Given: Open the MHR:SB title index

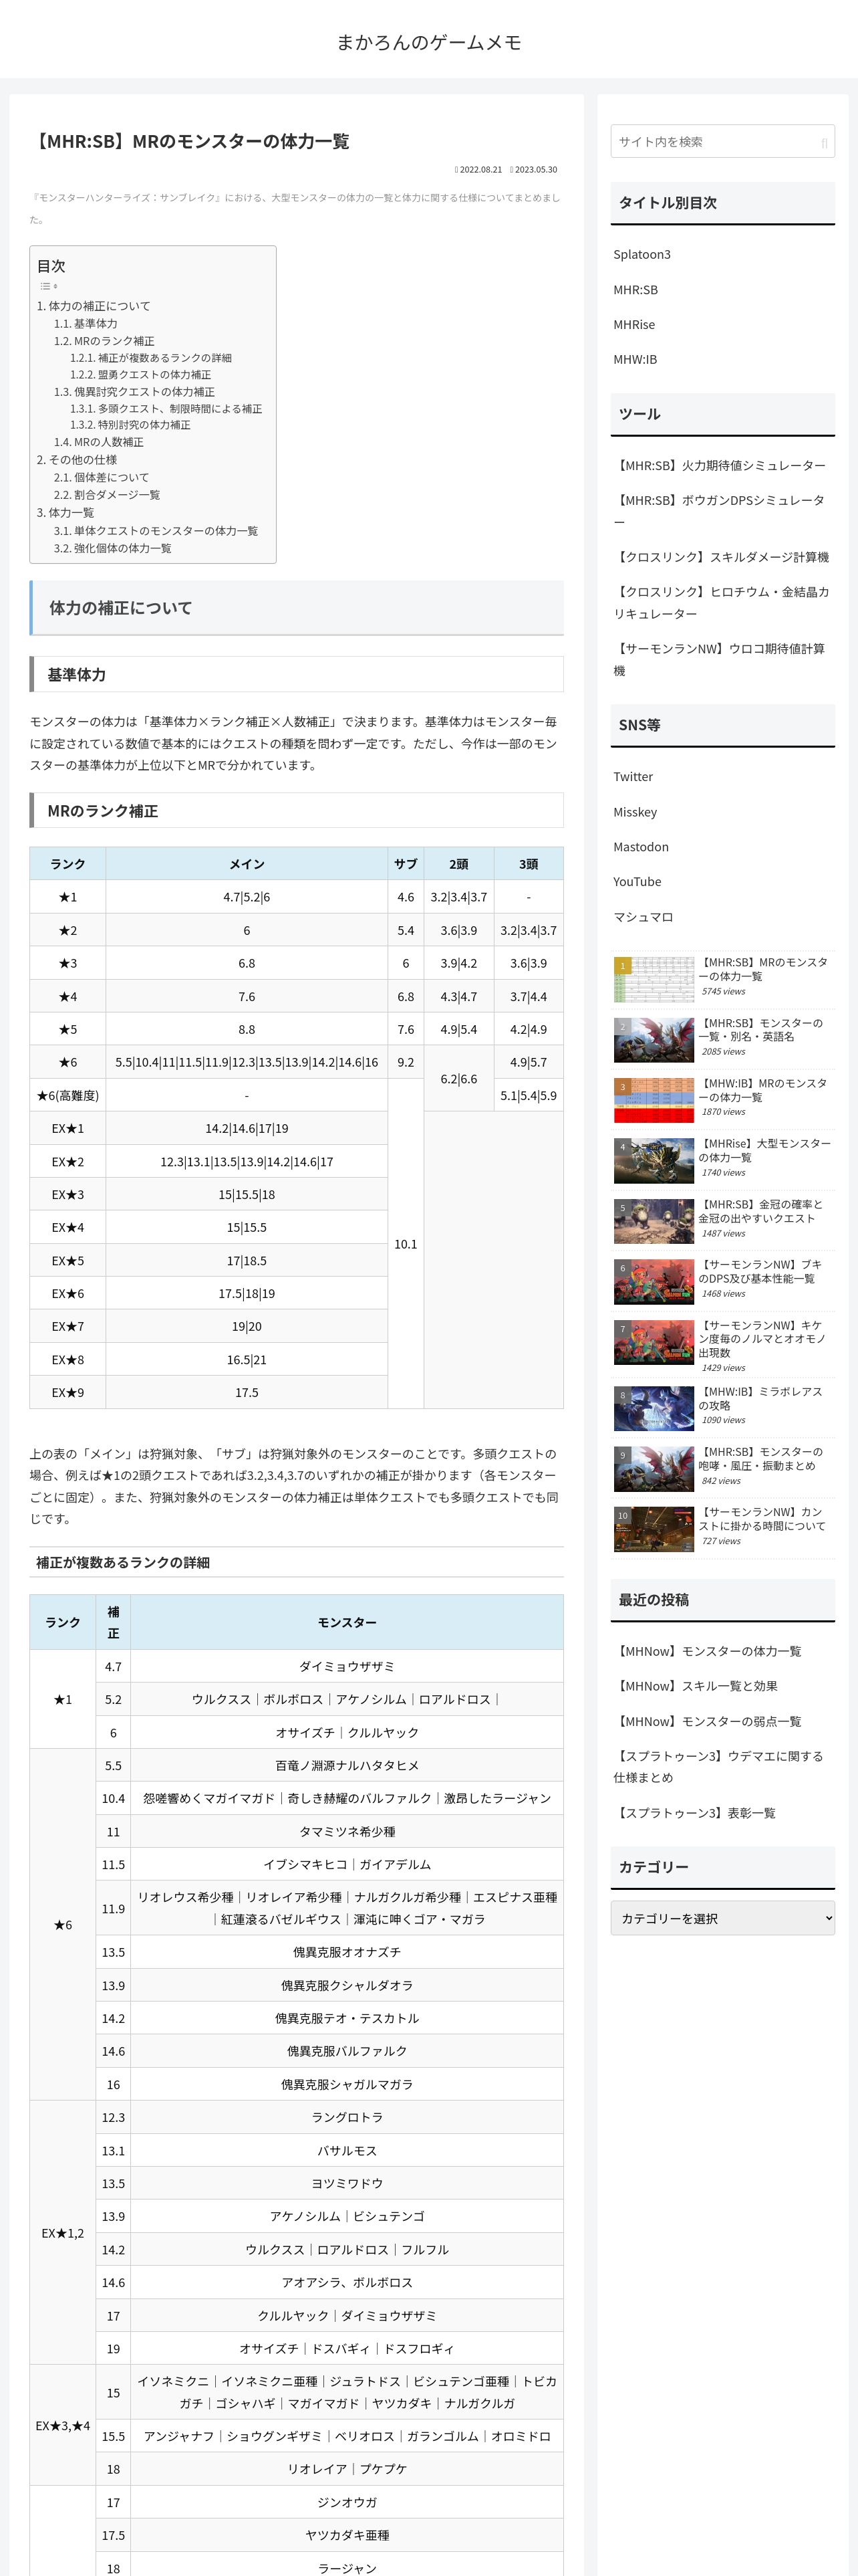Looking at the screenshot, I should pos(635,290).
